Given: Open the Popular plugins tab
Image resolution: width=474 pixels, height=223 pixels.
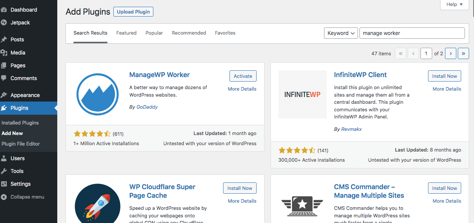Looking at the screenshot, I should [154, 33].
